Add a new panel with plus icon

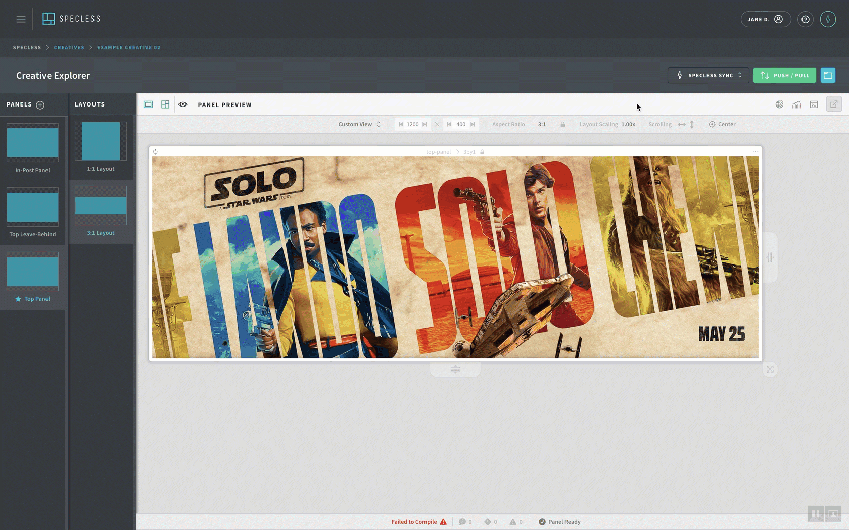pyautogui.click(x=40, y=105)
